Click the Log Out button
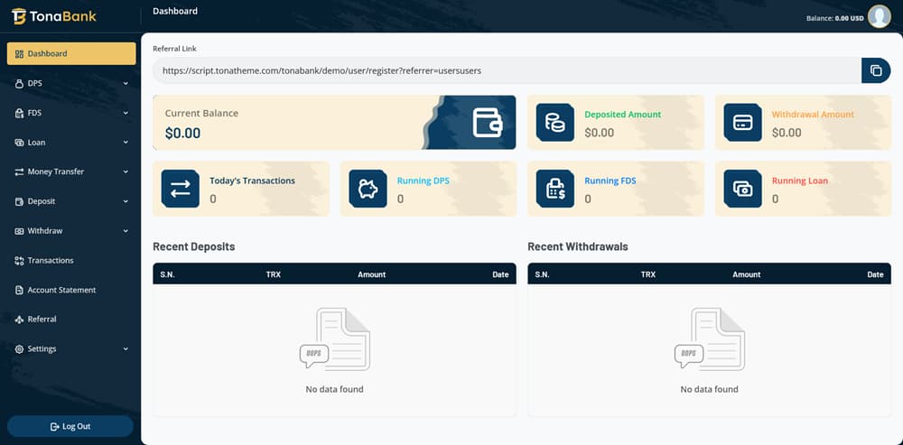Viewport: 903px width, 445px height. [70, 427]
